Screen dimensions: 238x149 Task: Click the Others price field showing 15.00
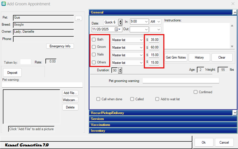(154, 62)
